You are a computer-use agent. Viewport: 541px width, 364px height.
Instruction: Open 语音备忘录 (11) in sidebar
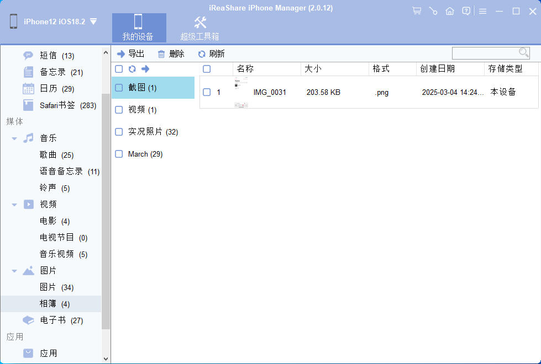pyautogui.click(x=69, y=171)
